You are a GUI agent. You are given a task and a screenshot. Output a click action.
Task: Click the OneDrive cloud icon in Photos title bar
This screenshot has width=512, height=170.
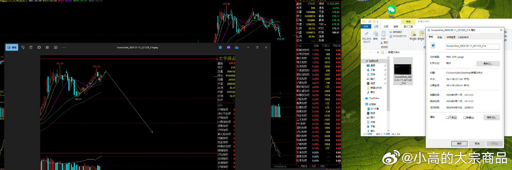click(237, 47)
